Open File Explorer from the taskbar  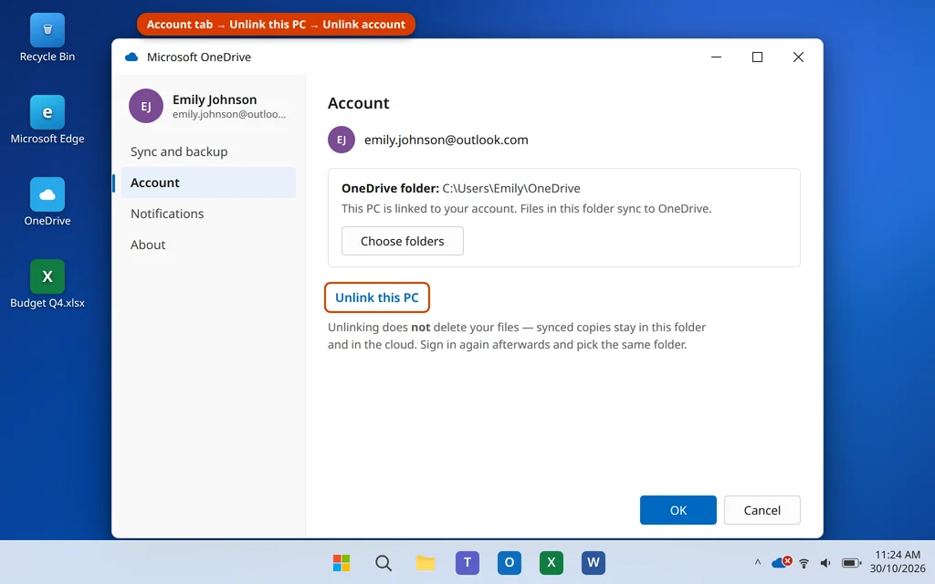tap(425, 562)
